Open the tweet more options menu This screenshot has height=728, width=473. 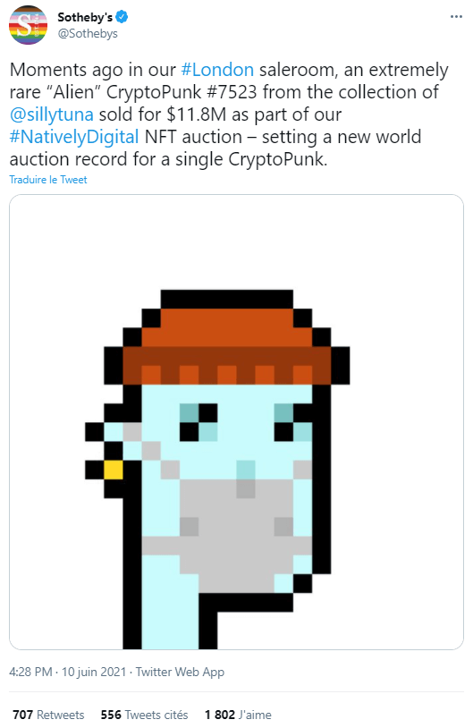click(x=456, y=17)
